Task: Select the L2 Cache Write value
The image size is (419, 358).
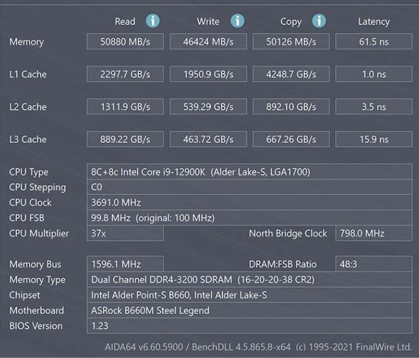Action: (208, 107)
